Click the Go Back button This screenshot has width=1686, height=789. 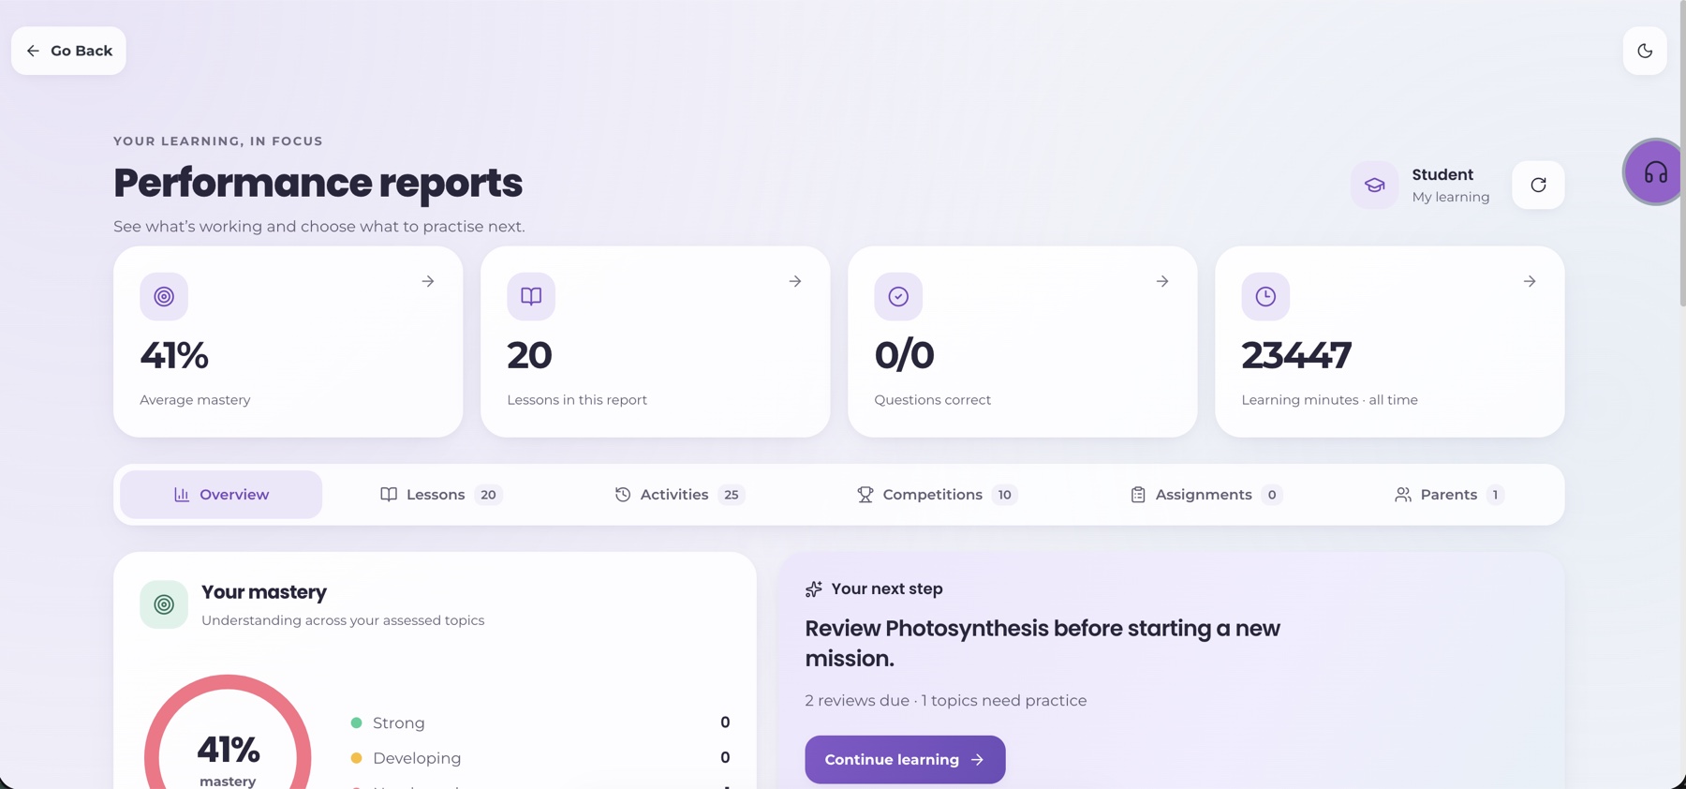[x=68, y=51]
